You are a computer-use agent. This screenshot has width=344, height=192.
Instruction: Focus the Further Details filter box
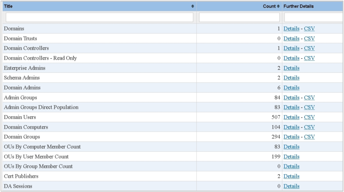313,17
